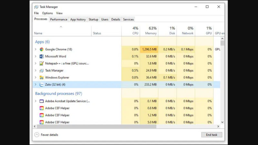Sort processes by CPU column
This screenshot has height=145, width=258.
(131, 31)
